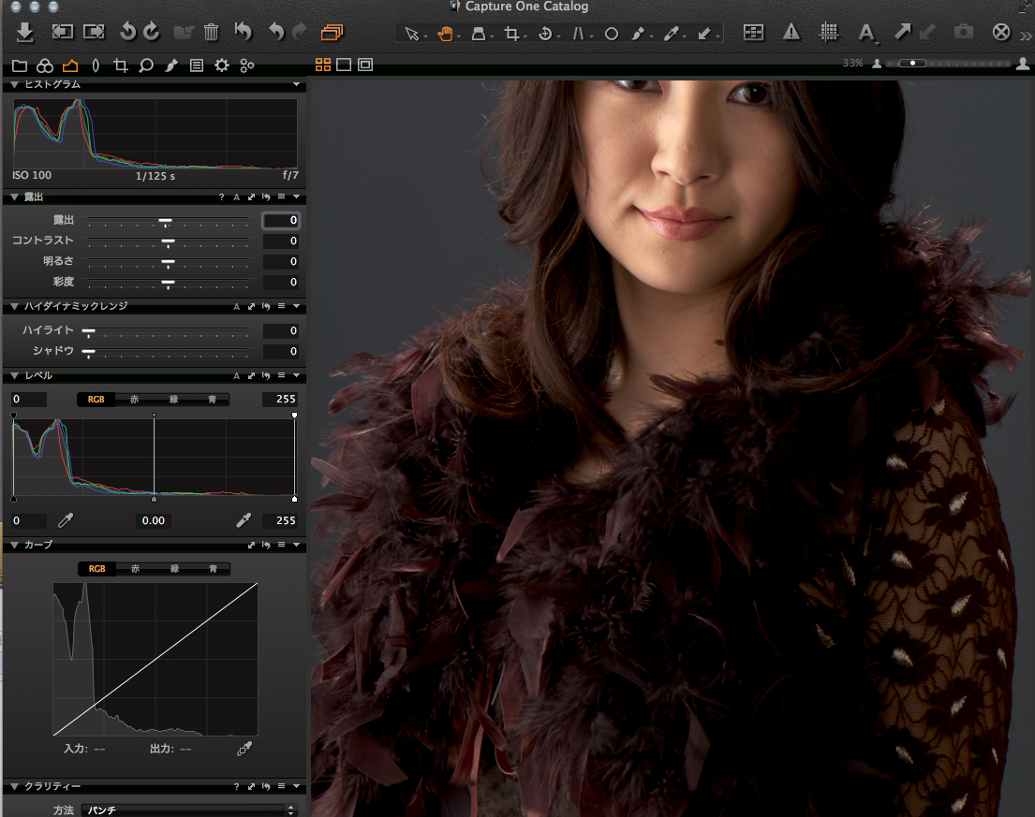Screen dimensions: 1035x817
Task: Switch to multi-thumbnail browser view
Action: tap(323, 65)
